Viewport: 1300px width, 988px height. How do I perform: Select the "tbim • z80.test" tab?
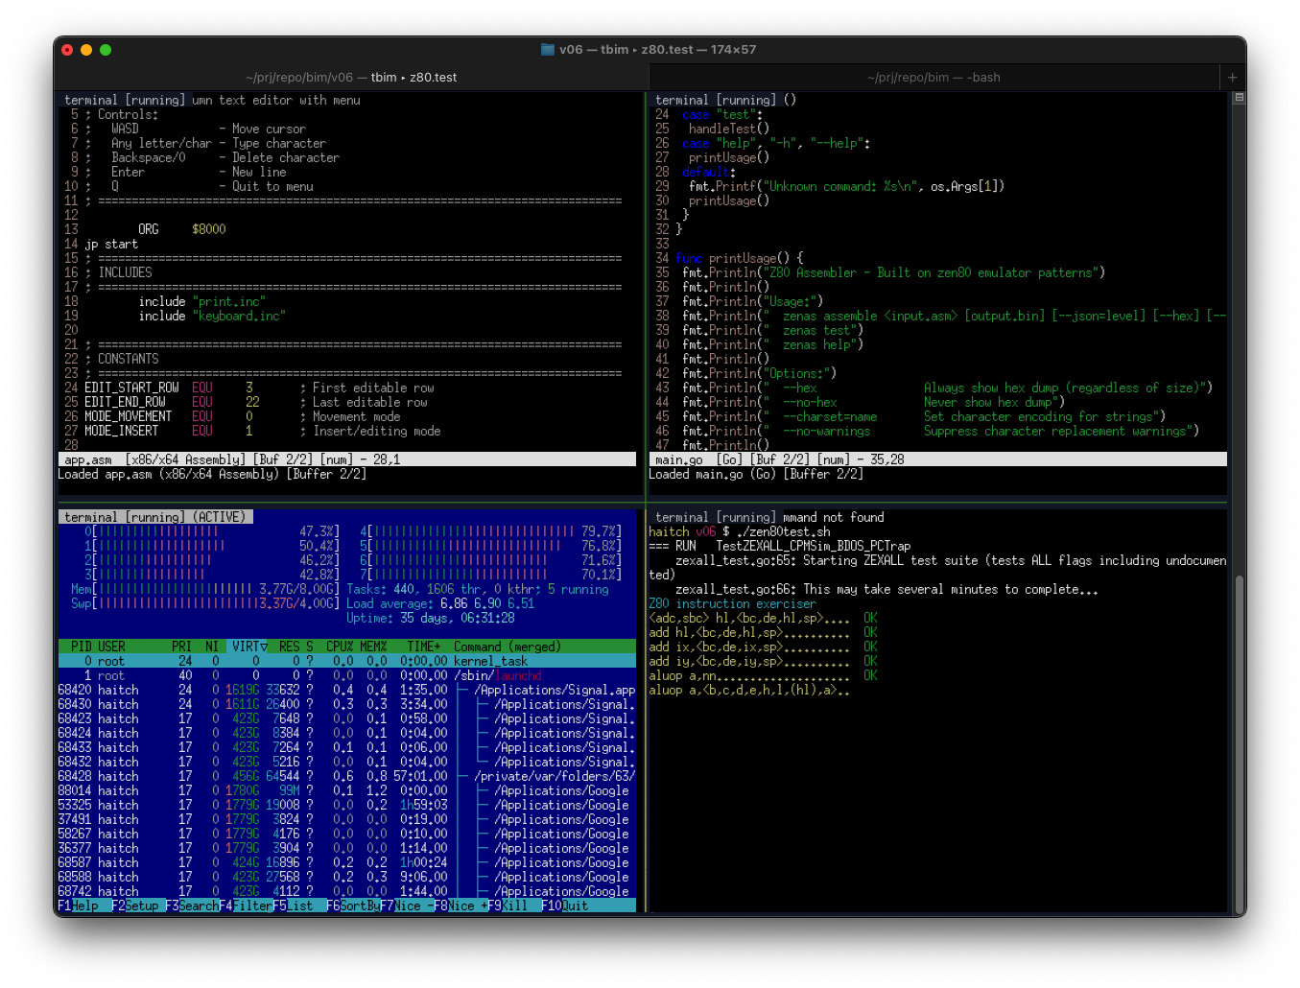click(351, 78)
